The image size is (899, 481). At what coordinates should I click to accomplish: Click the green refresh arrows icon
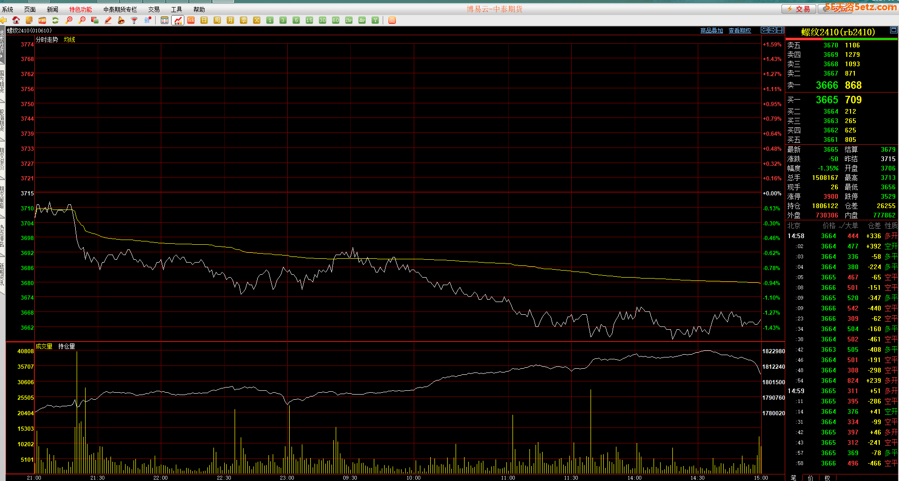point(55,20)
